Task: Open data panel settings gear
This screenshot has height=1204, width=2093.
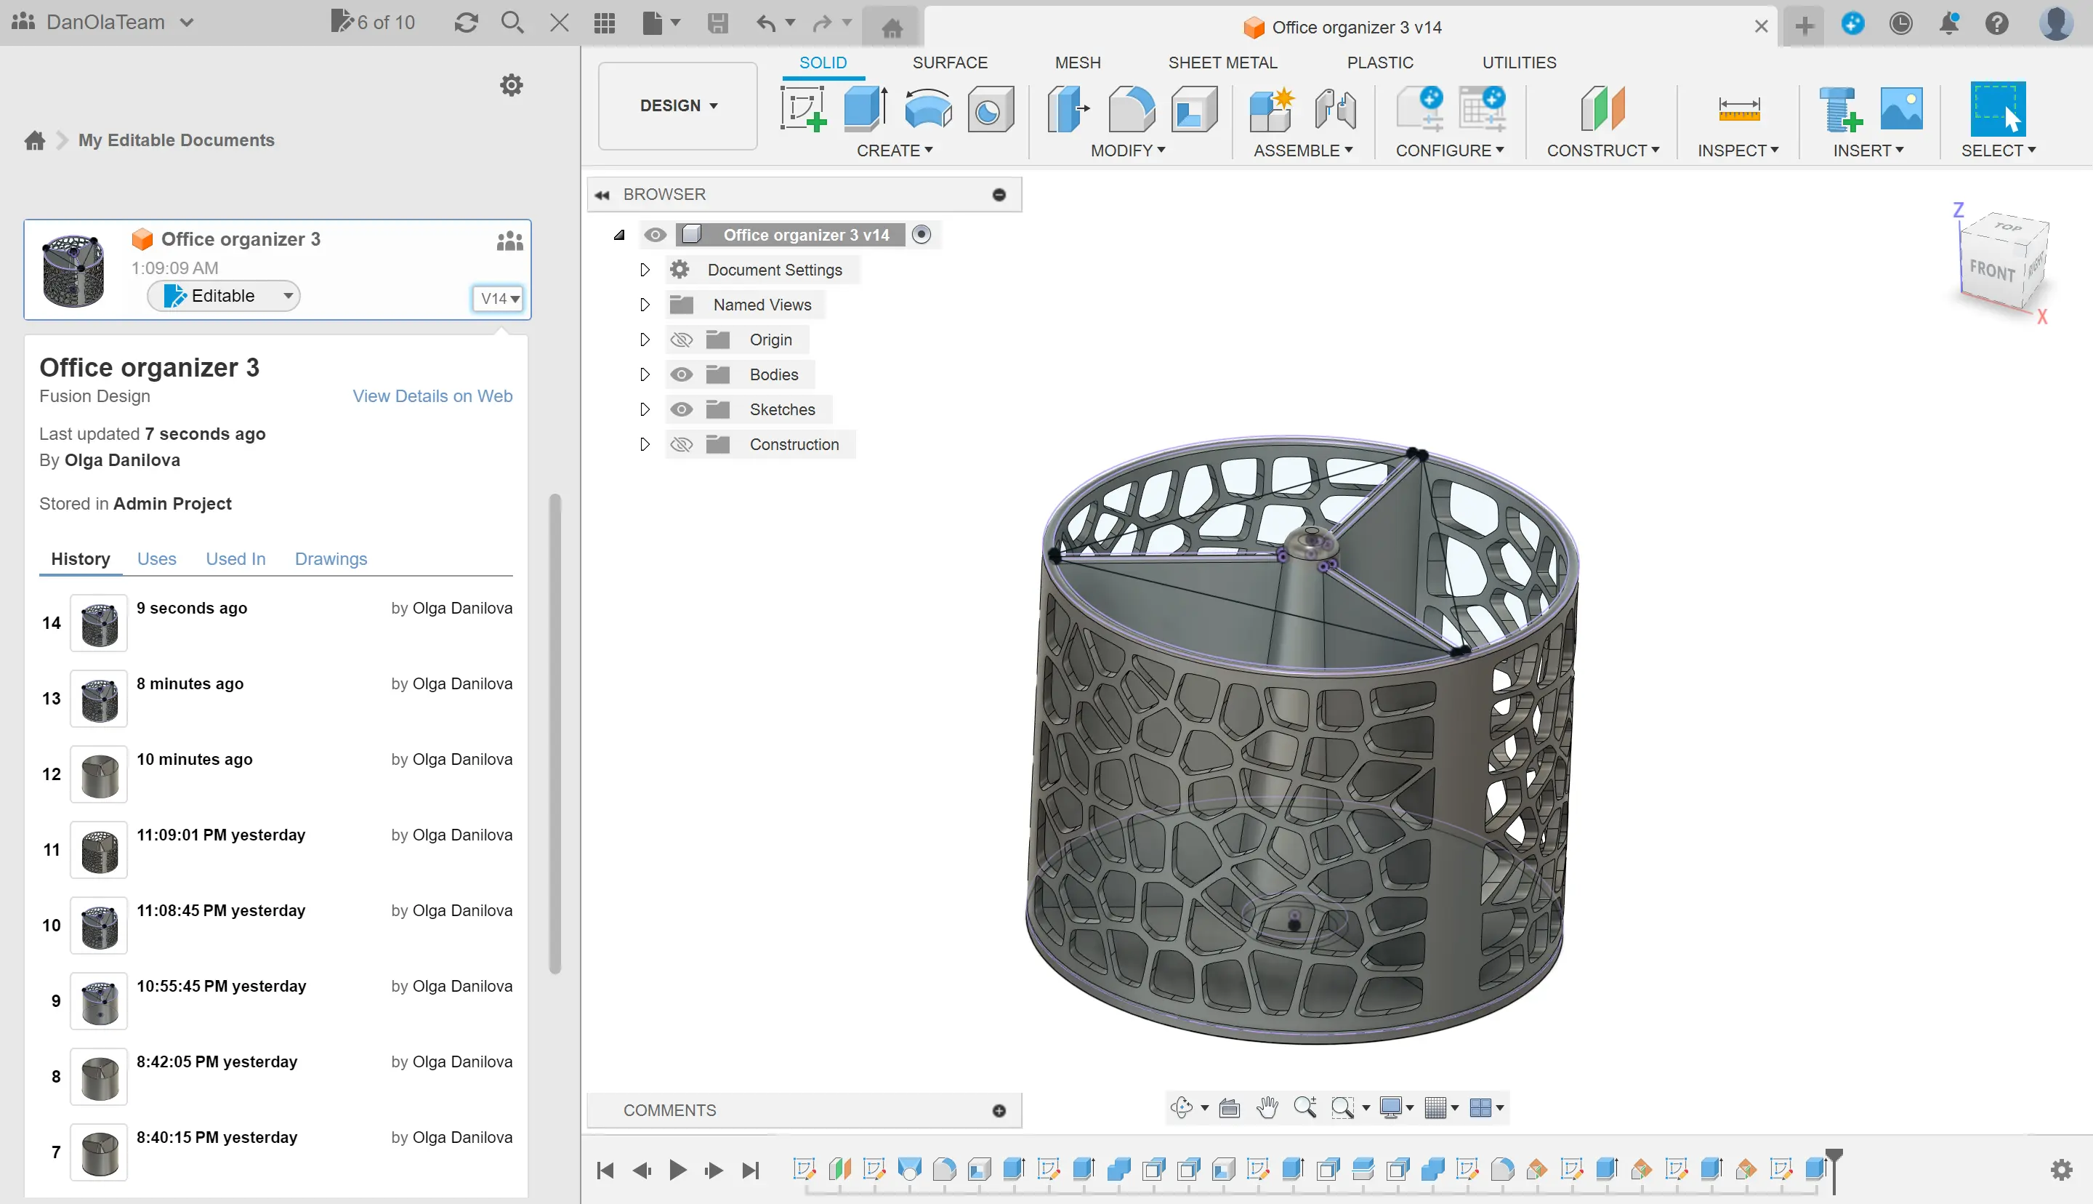Action: 512,84
